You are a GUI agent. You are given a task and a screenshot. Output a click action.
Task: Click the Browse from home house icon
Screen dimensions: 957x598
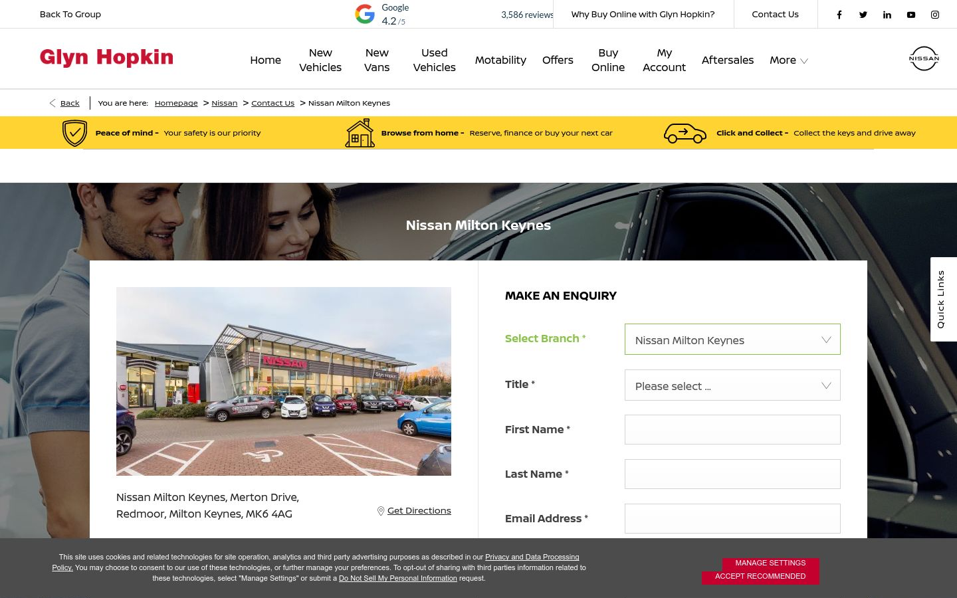[x=360, y=133]
